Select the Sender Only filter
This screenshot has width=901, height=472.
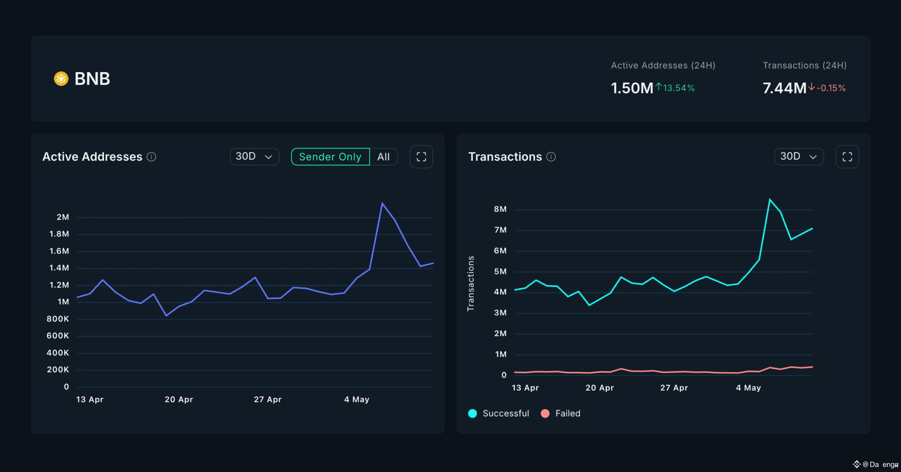pyautogui.click(x=330, y=157)
